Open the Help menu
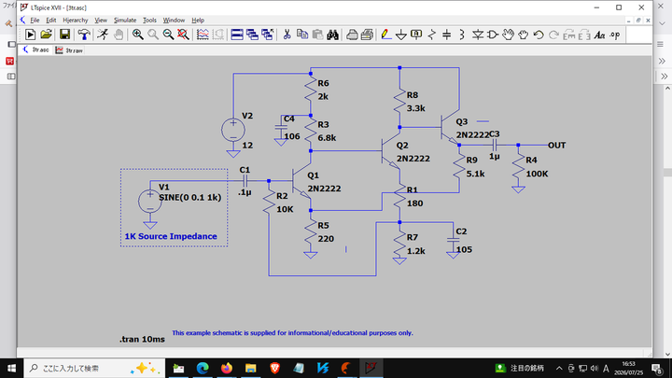This screenshot has height=378, width=672. (198, 21)
